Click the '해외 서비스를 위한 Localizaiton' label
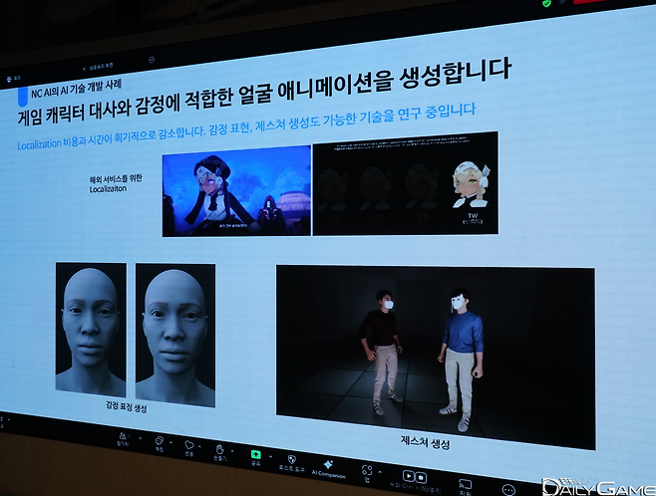This screenshot has height=496, width=656. coord(116,184)
